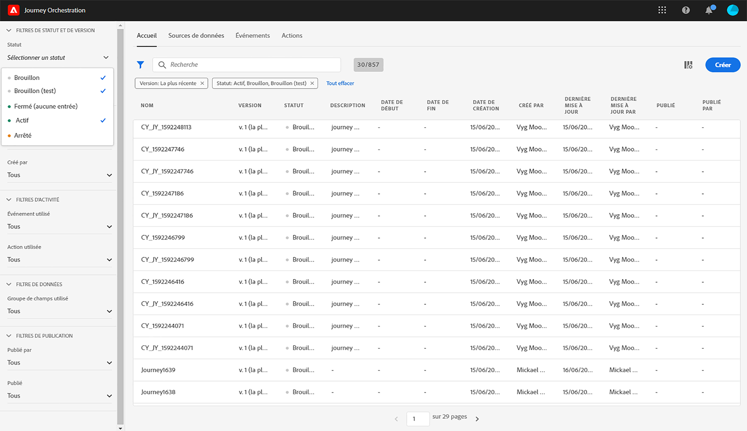Sort by the DESCRIPTION column header
This screenshot has width=747, height=431.
tap(348, 106)
